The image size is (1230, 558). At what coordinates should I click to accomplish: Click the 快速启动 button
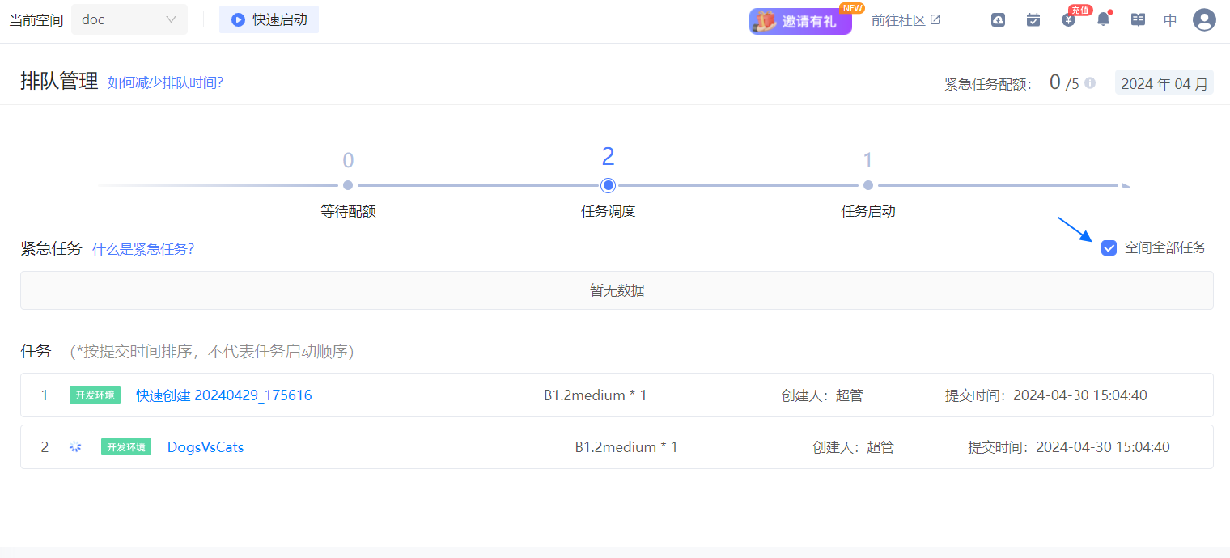pos(269,19)
